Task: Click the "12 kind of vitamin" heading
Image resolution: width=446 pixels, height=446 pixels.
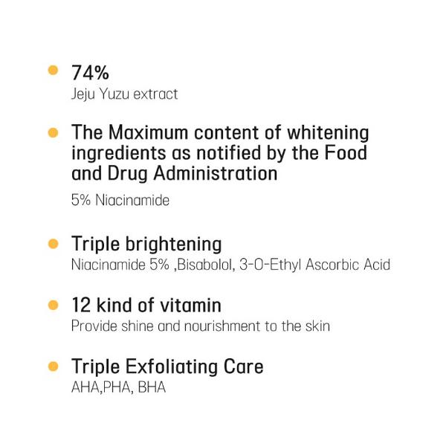Action: [x=146, y=306]
